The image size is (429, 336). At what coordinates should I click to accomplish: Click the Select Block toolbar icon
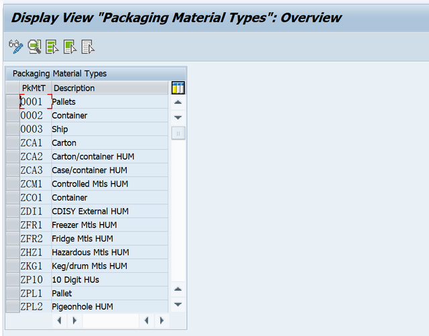(x=70, y=47)
